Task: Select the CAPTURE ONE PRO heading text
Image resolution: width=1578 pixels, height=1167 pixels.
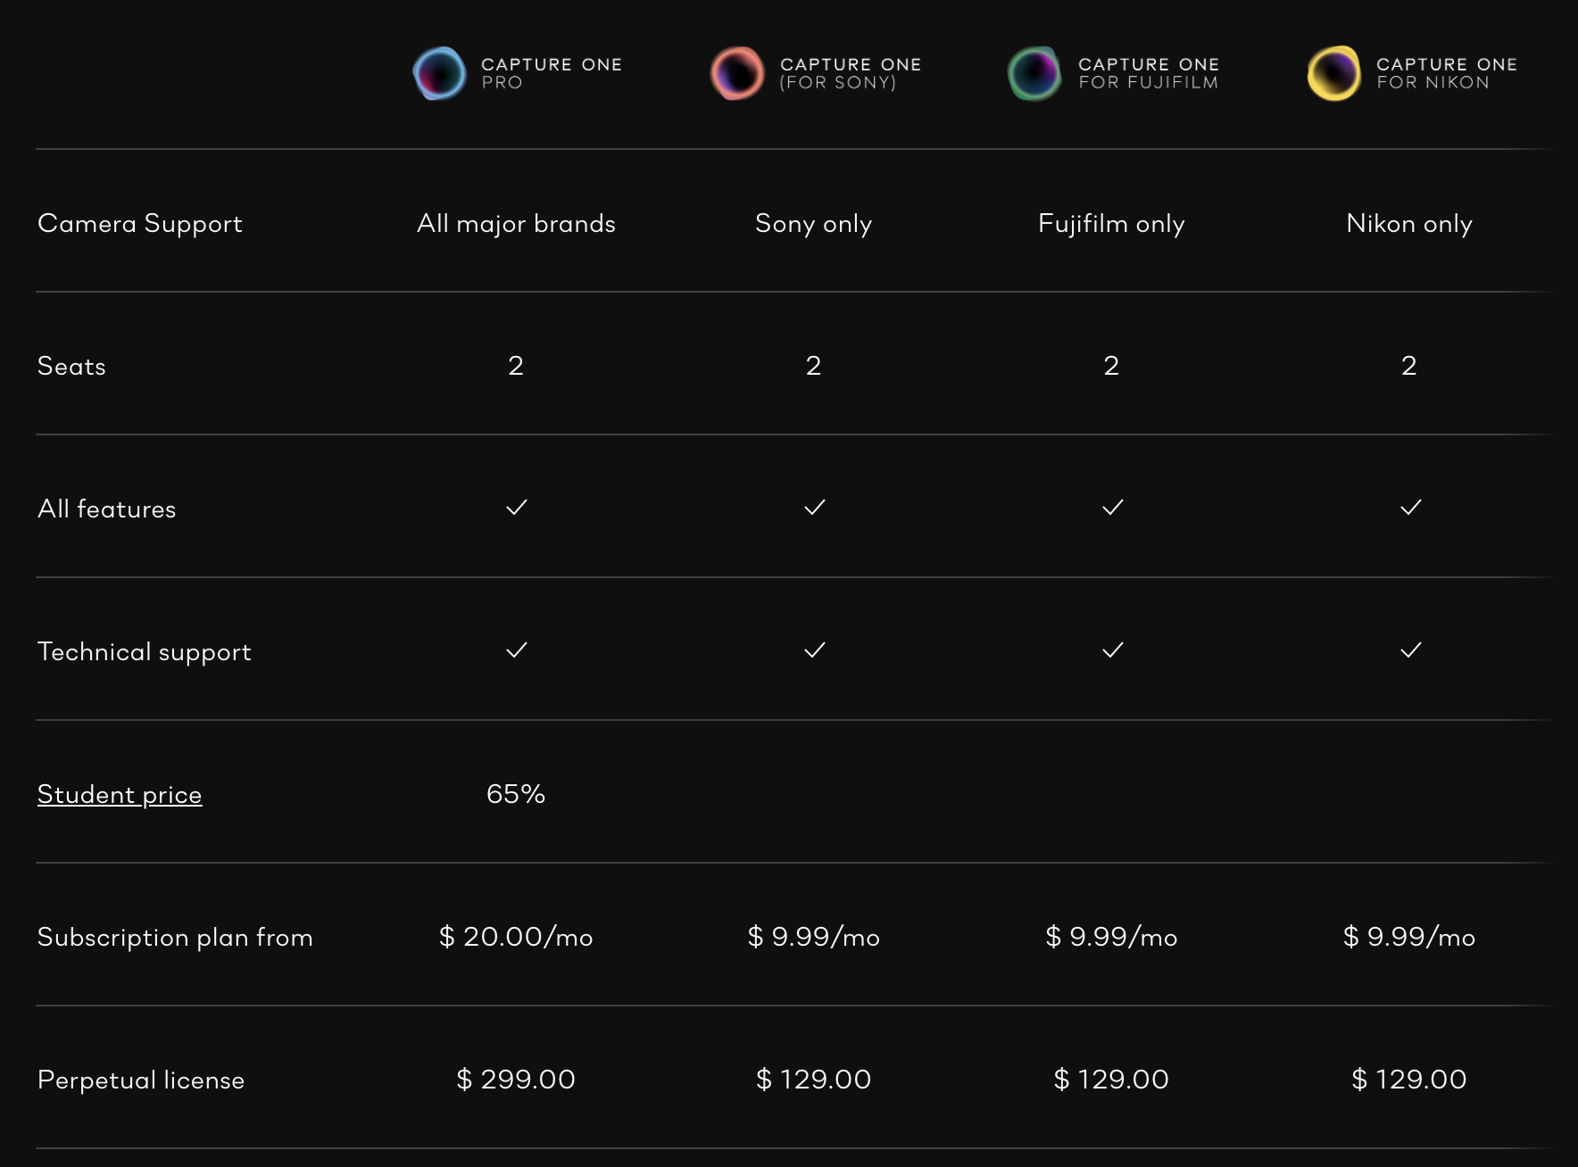Action: (x=552, y=73)
